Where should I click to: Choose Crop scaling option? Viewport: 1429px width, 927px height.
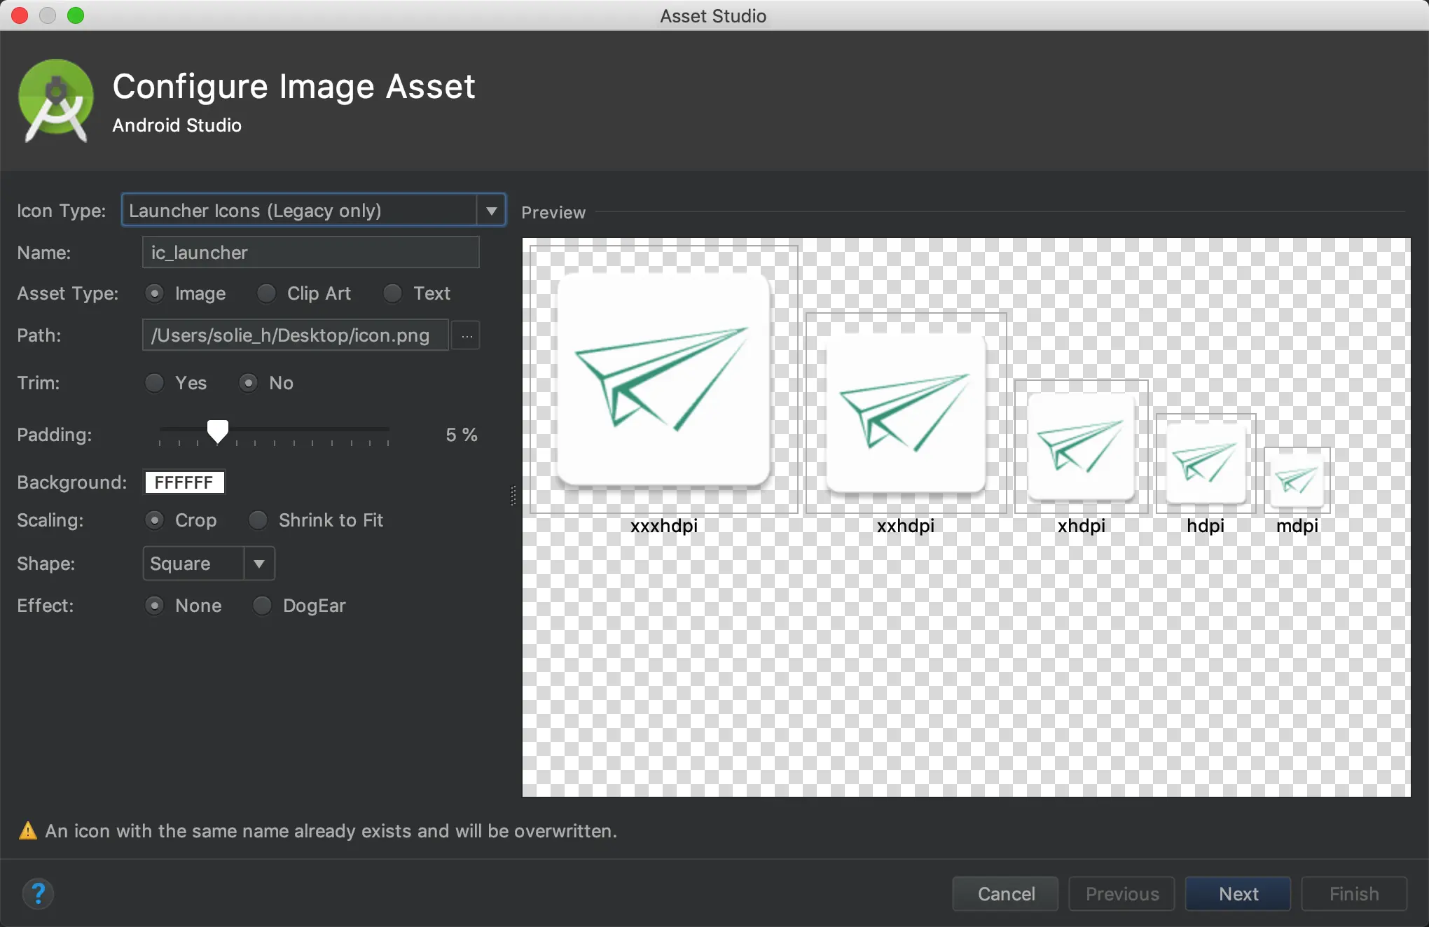pos(155,520)
